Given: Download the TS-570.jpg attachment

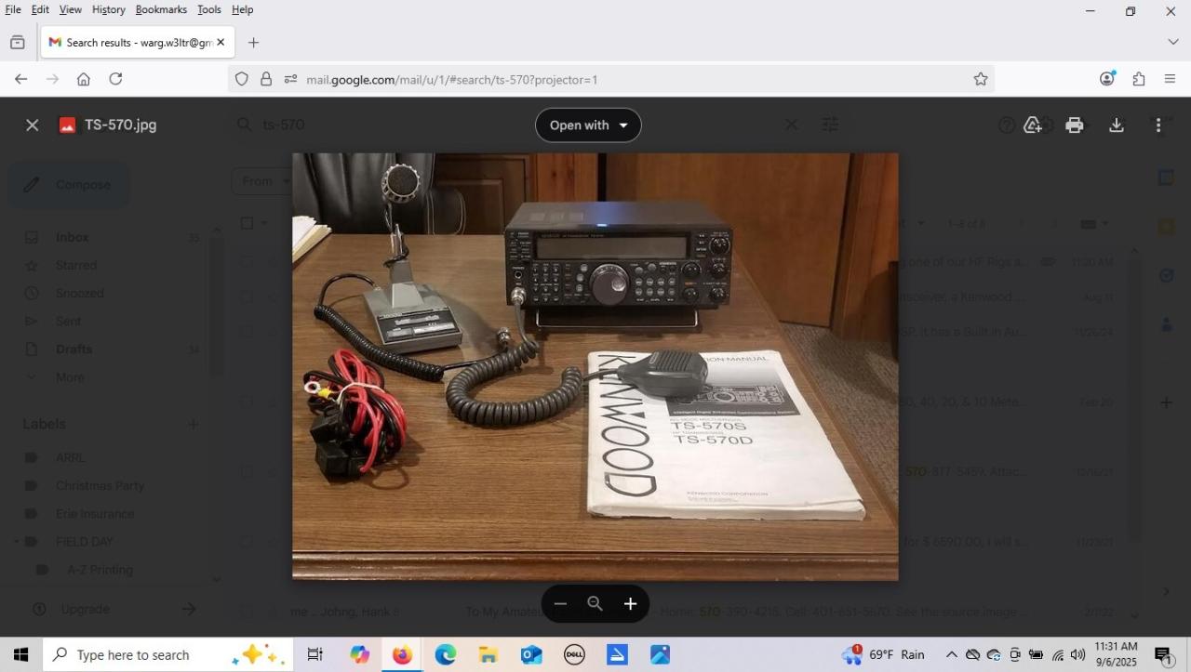Looking at the screenshot, I should tap(1117, 125).
